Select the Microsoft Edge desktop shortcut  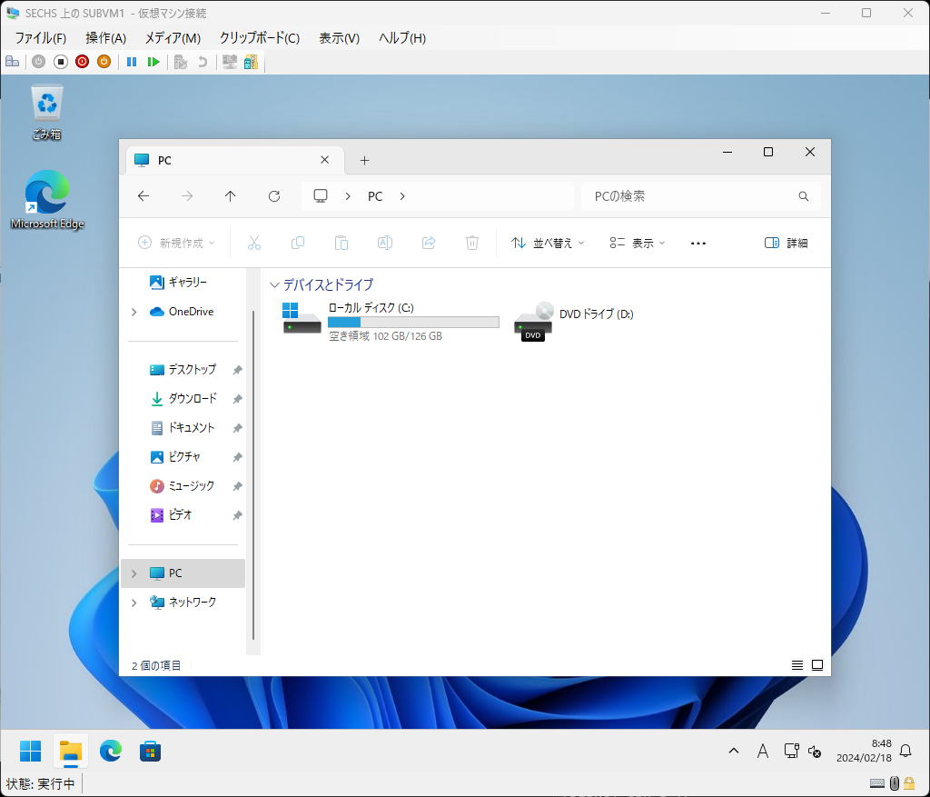click(47, 200)
